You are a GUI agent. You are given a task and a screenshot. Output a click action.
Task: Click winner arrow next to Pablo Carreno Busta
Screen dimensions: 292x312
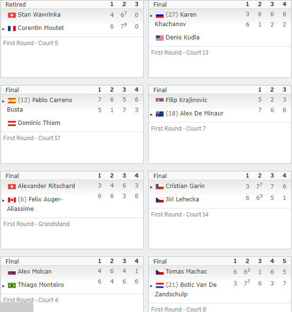point(3,101)
